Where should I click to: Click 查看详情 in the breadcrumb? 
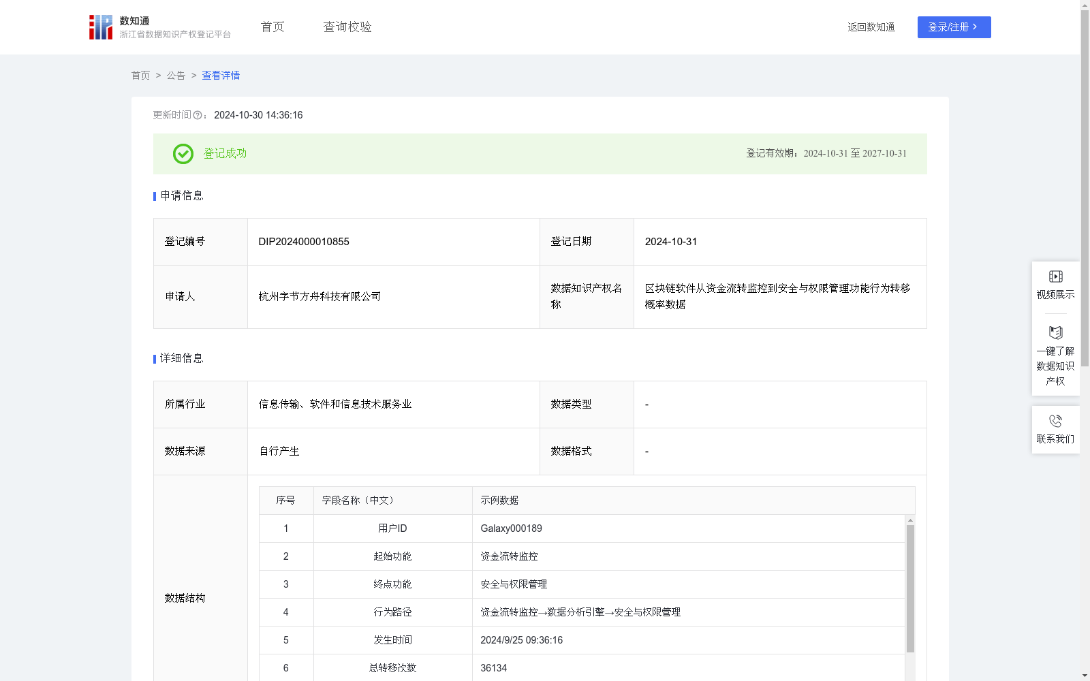coord(221,76)
